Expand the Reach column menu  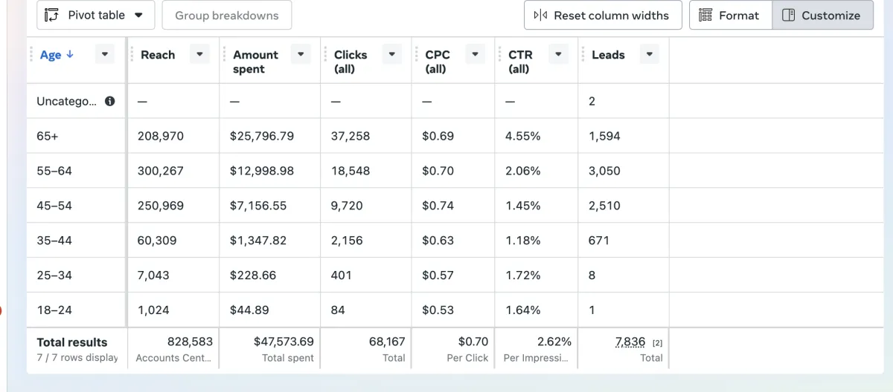[x=199, y=54]
